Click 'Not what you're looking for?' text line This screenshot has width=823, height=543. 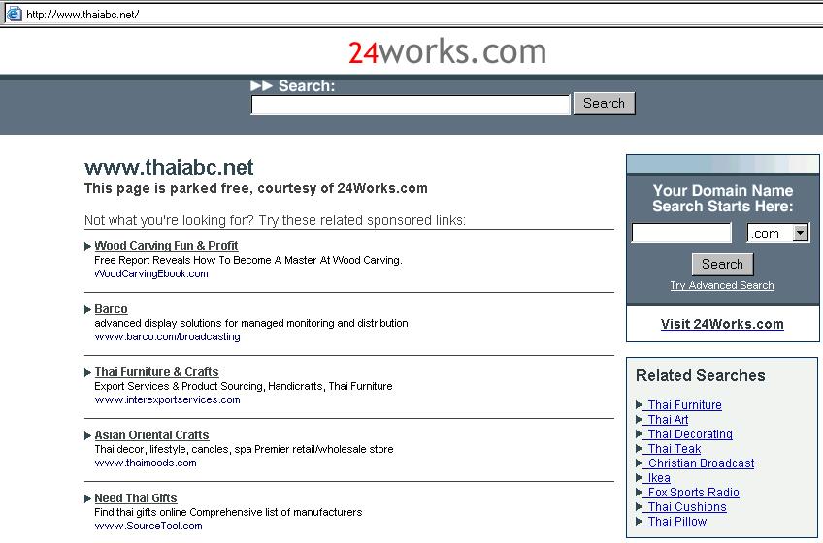(275, 220)
